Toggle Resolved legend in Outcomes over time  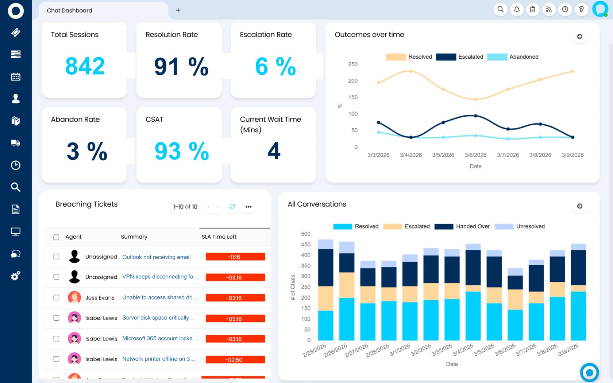tap(409, 57)
